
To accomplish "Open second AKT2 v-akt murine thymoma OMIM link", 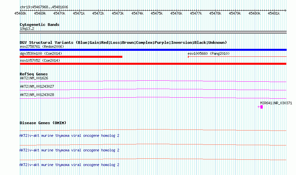I will tap(69, 150).
